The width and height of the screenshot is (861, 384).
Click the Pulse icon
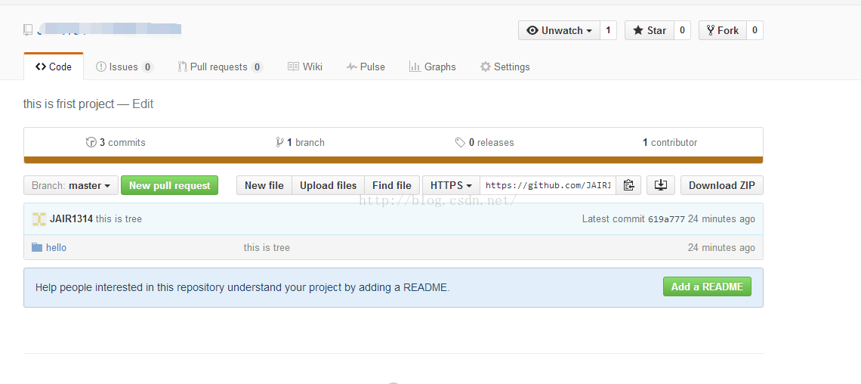click(351, 67)
